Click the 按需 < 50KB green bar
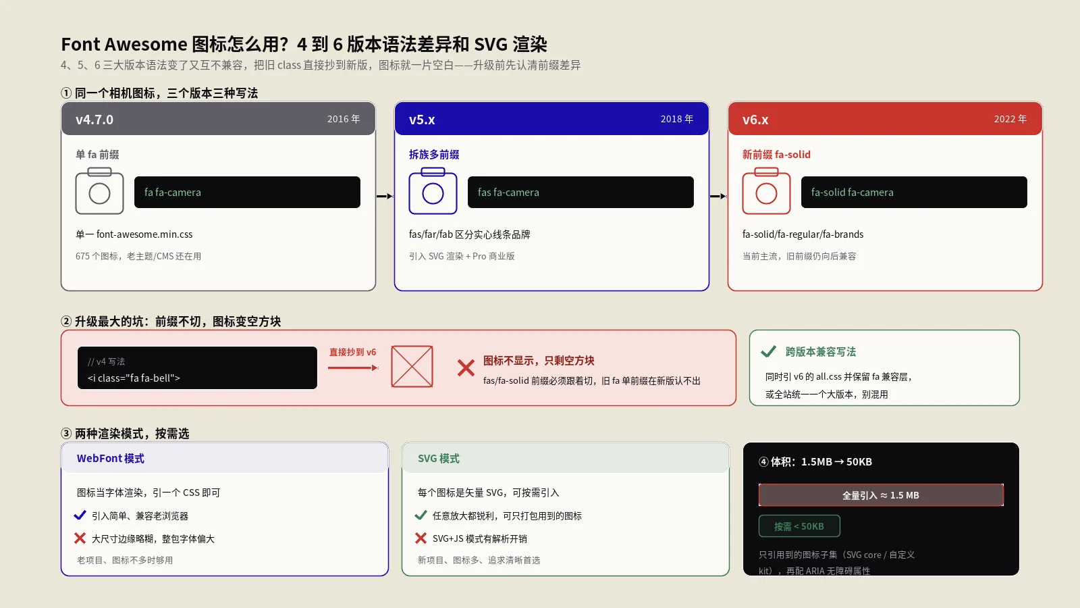The height and width of the screenshot is (608, 1080). tap(799, 526)
